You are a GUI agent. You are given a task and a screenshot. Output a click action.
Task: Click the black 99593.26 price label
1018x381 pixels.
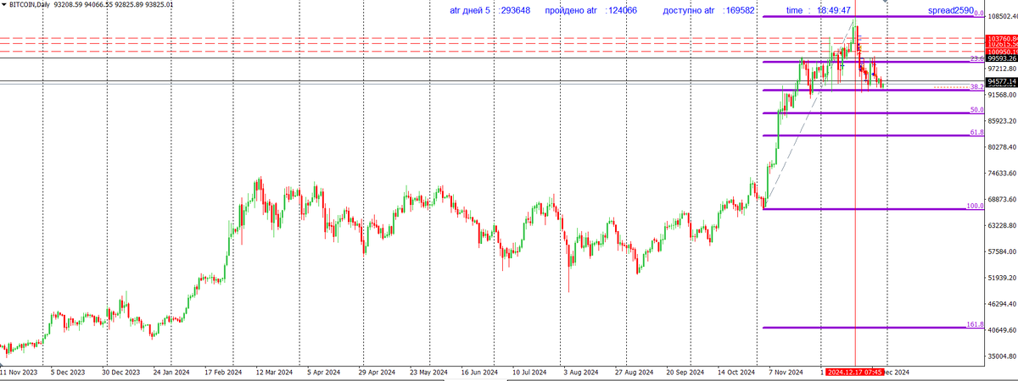[1002, 58]
